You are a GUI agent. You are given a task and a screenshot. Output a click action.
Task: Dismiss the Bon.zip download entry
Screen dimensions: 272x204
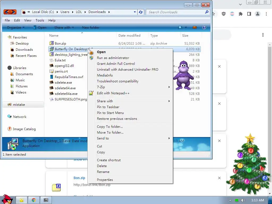pos(219,178)
